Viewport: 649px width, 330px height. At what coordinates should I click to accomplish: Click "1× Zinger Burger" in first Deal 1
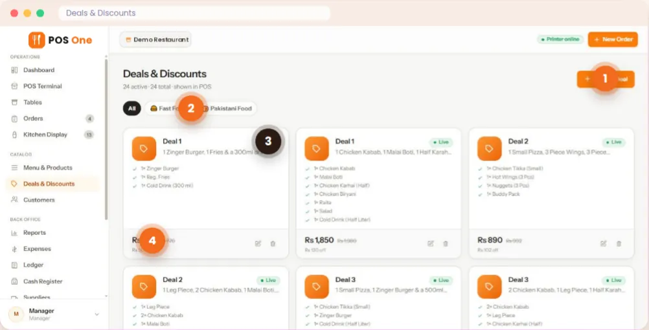tap(160, 169)
